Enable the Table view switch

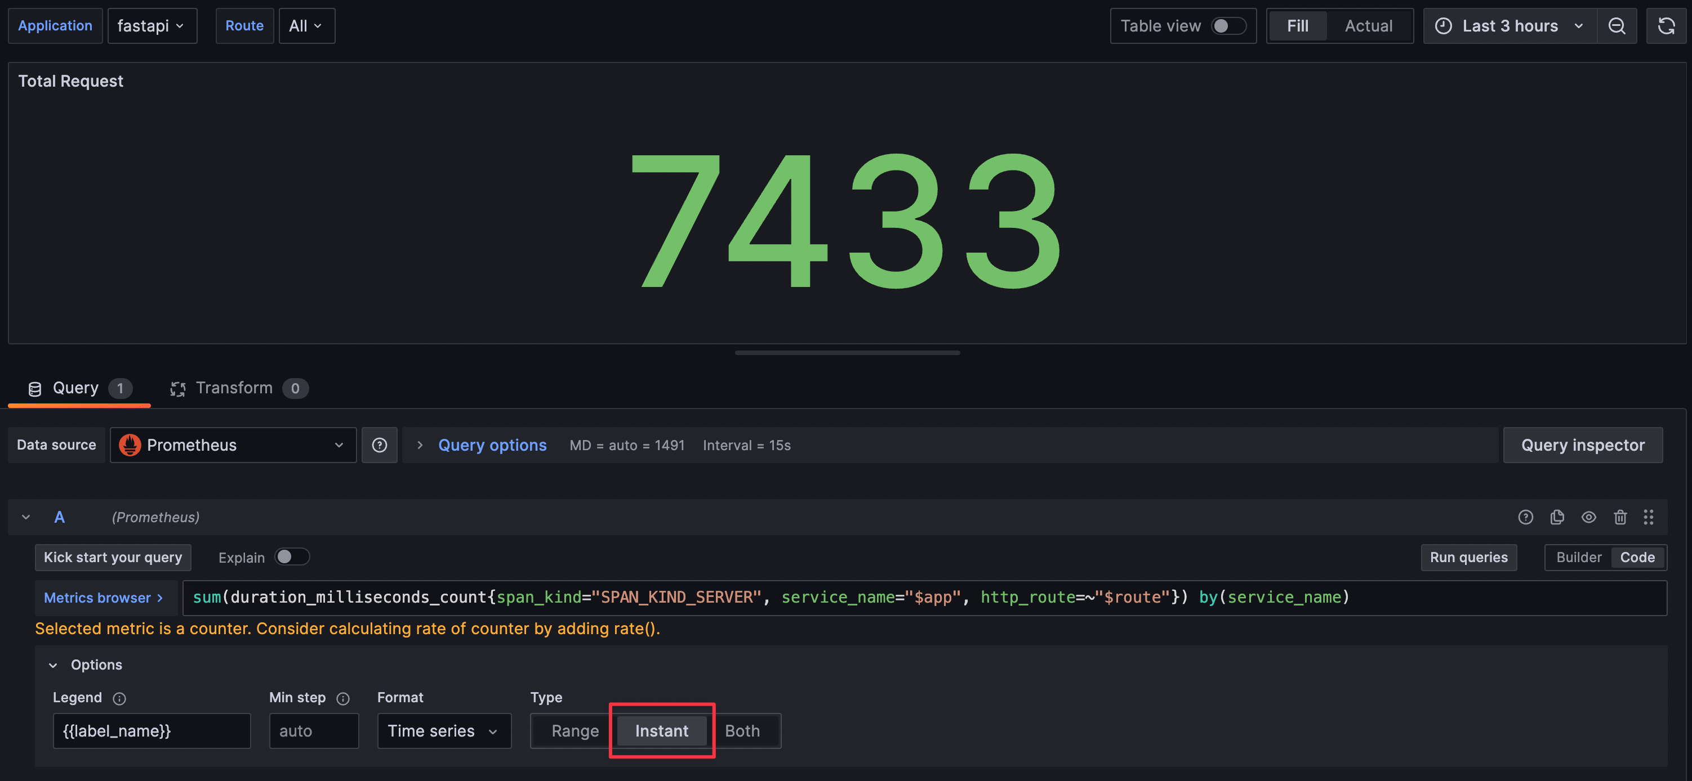pos(1228,26)
